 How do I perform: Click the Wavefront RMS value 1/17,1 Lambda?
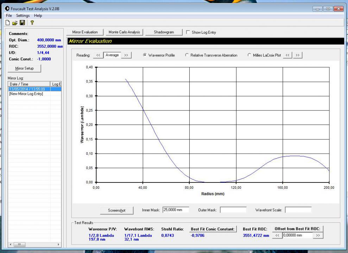[x=138, y=235]
